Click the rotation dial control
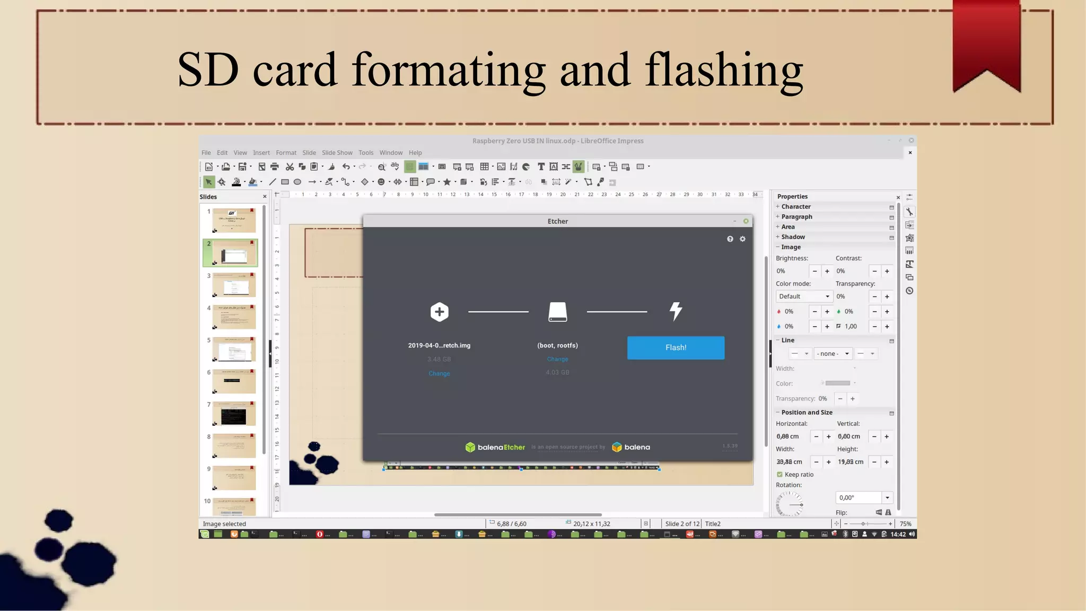Viewport: 1086px width, 611px height. 789,504
